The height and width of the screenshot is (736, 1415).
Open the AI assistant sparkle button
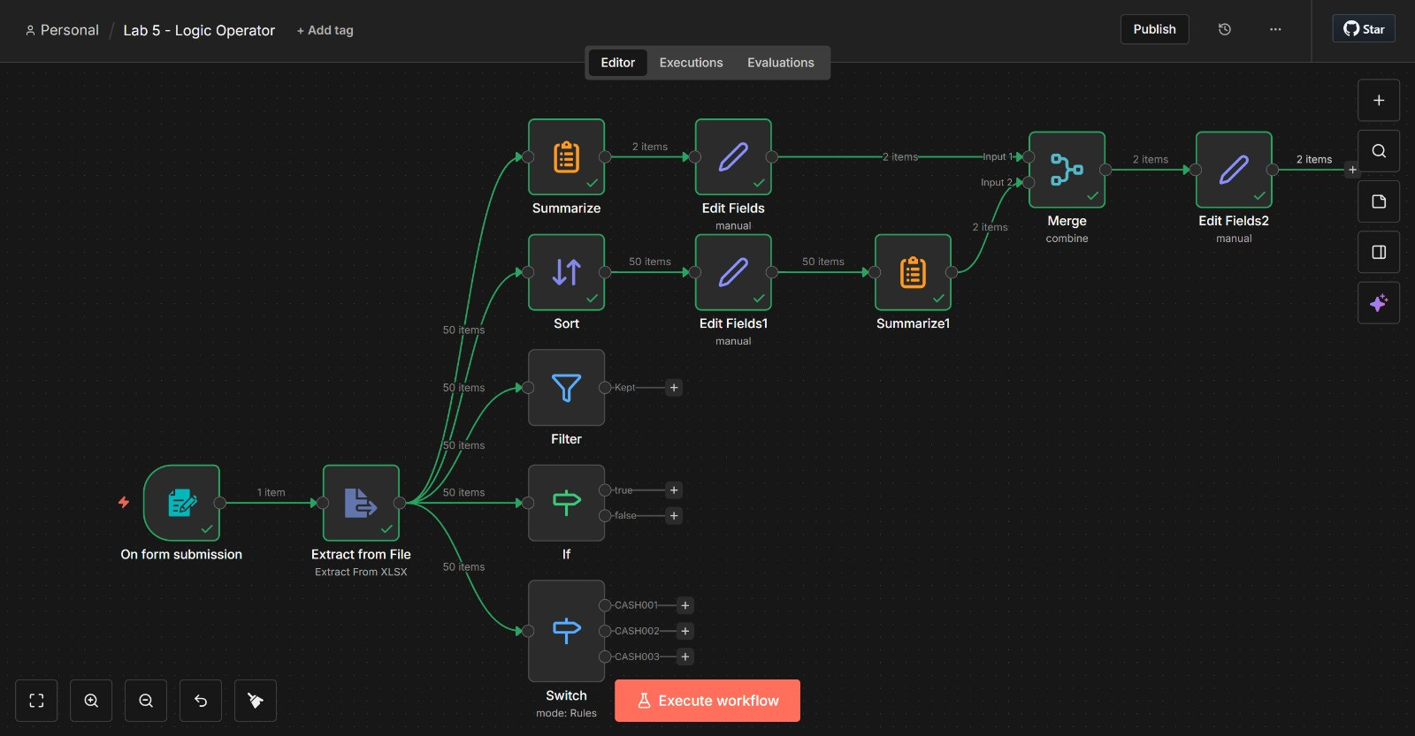[x=1379, y=303]
